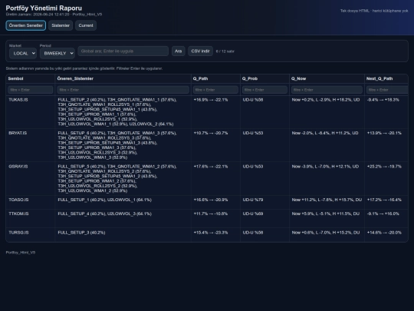Click the TUKAS.IS Q_Prob value 'UD-U %58'
Viewport: 414px width, 311px height.
pyautogui.click(x=253, y=100)
